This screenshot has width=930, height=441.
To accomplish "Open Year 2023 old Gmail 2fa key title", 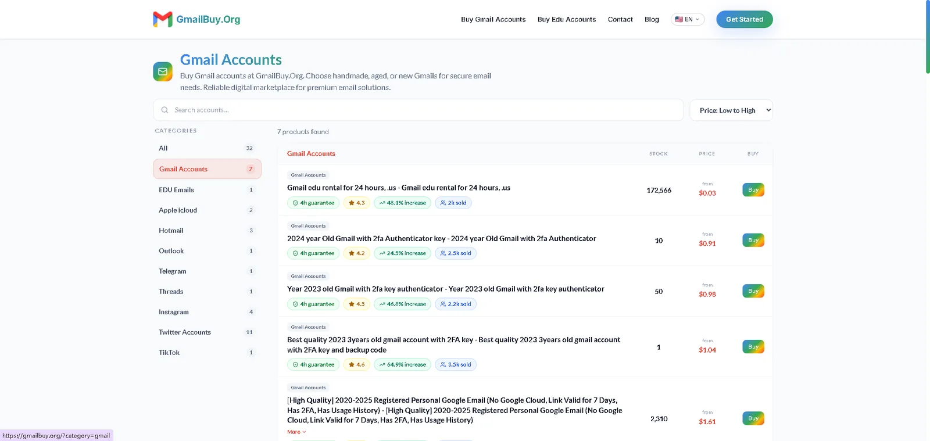I will coord(446,289).
